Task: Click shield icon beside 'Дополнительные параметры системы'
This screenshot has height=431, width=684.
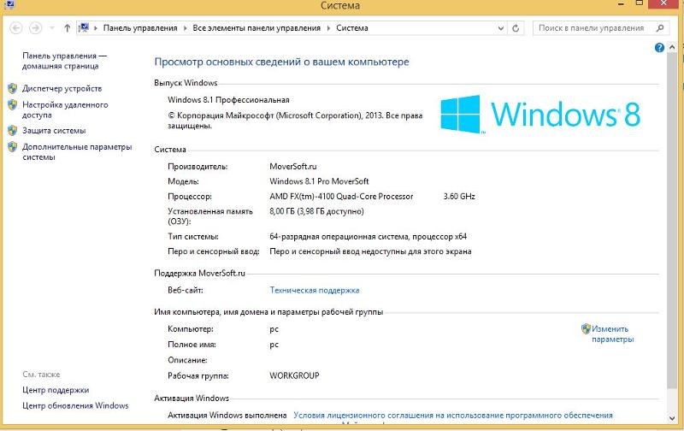Action: (x=13, y=147)
